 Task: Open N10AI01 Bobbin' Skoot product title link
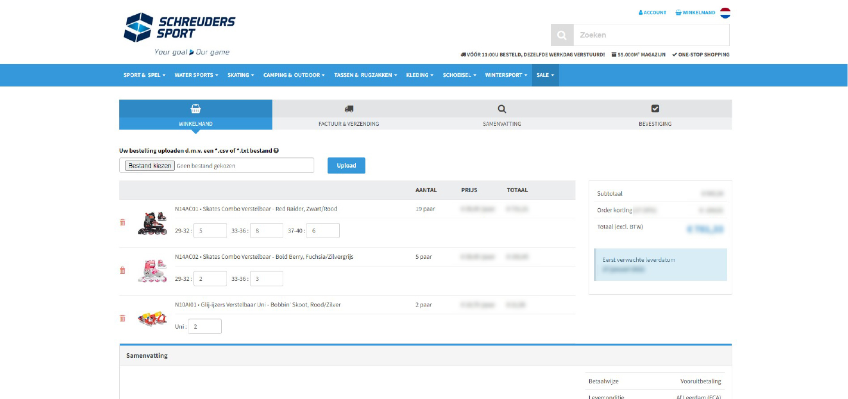point(258,305)
